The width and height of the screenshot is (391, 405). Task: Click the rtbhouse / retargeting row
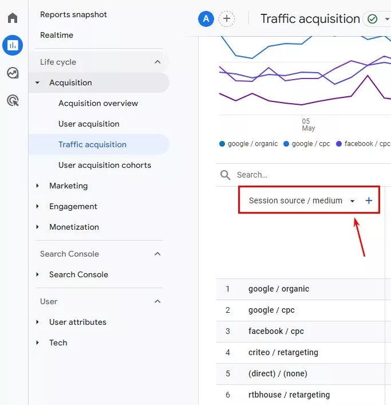[x=303, y=395]
